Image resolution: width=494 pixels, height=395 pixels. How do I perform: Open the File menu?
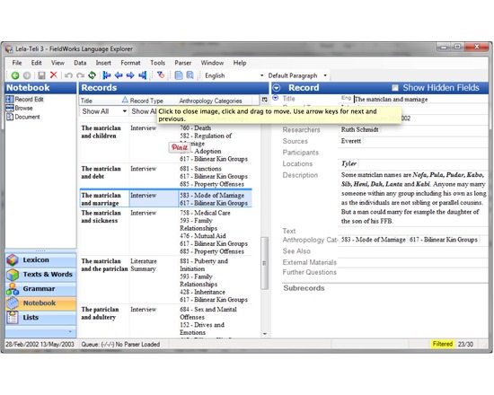pyautogui.click(x=17, y=63)
